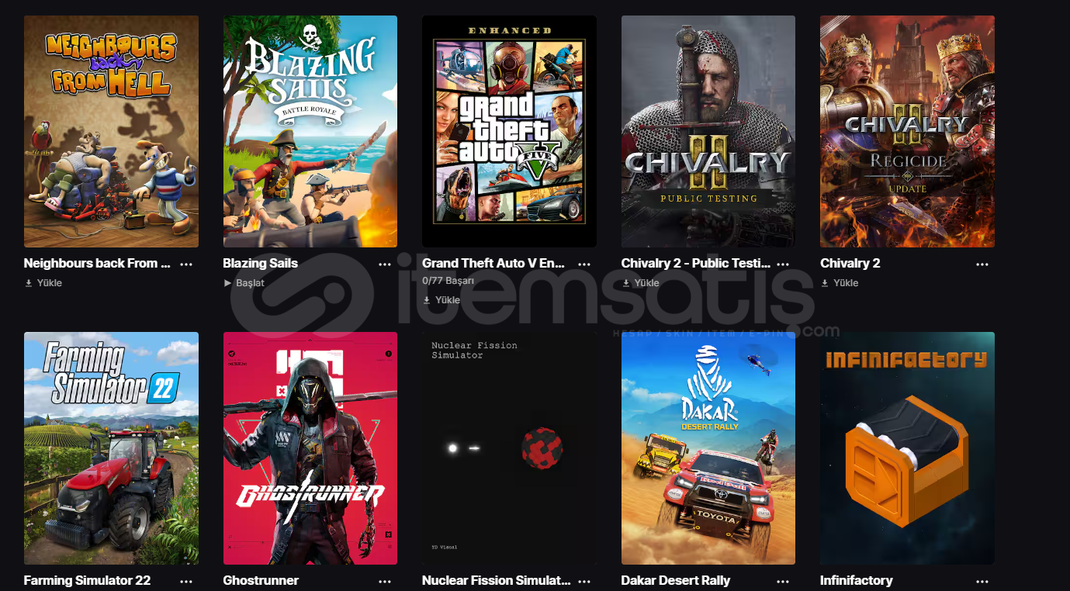Open more options for Grand Theft Auto V

click(x=584, y=264)
